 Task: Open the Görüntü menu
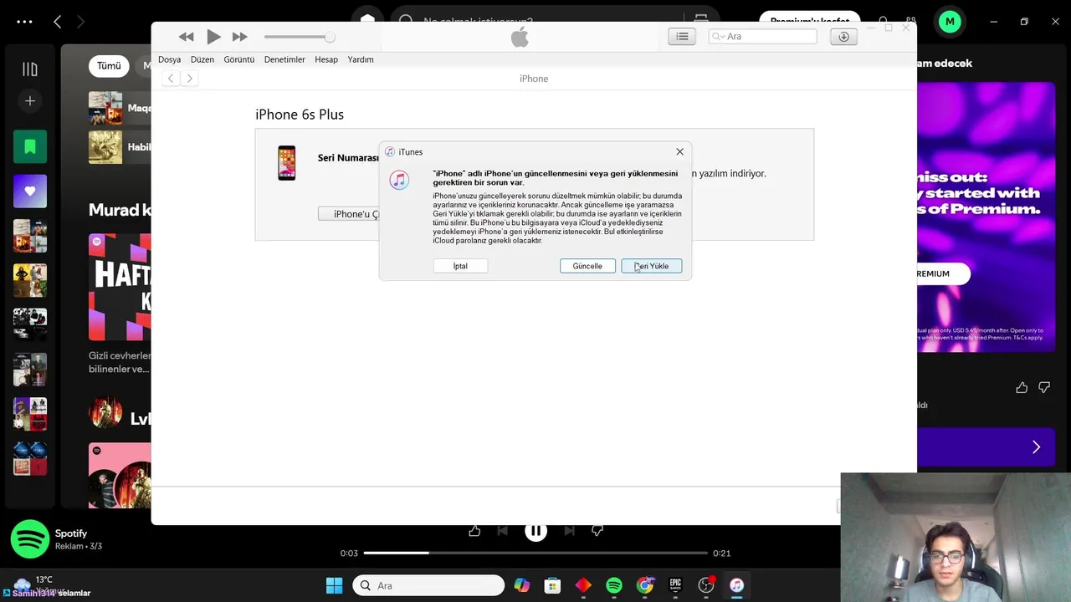[x=239, y=59]
